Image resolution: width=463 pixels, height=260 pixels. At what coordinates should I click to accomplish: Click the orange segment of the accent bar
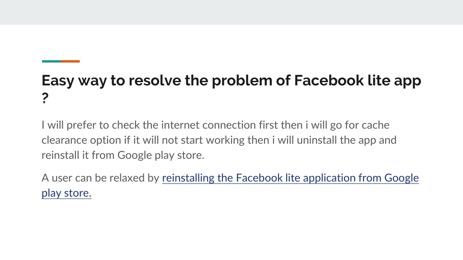pos(70,61)
